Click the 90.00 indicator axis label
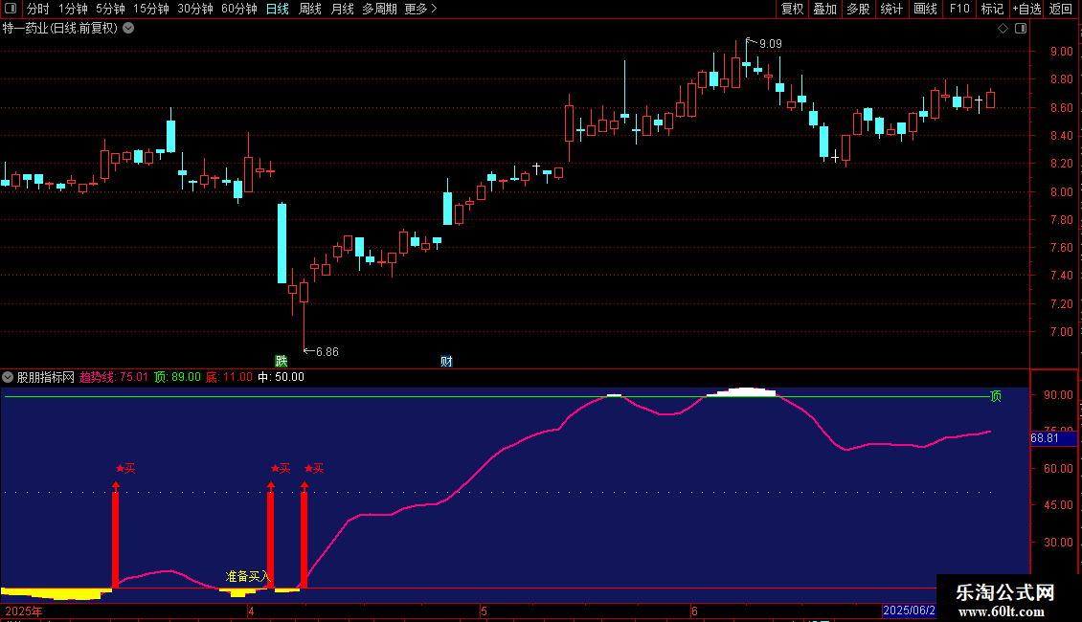Image resolution: width=1082 pixels, height=622 pixels. point(1058,395)
